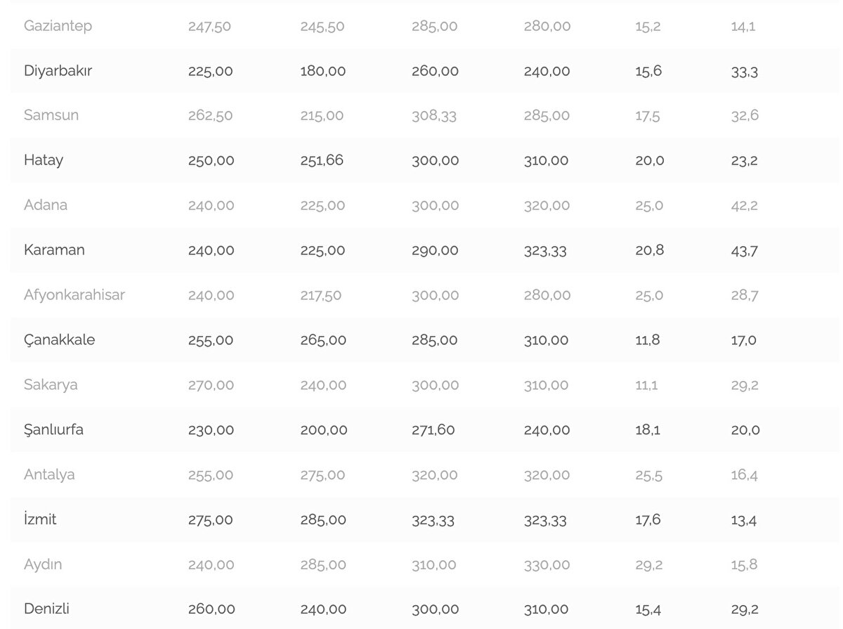
Task: Select the Diyarbakır row label
Action: coord(58,71)
